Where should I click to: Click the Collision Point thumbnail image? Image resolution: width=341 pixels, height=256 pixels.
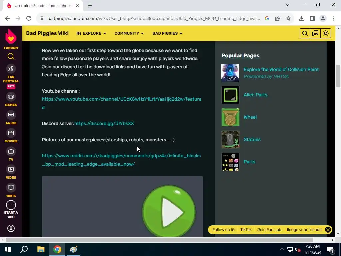click(230, 73)
